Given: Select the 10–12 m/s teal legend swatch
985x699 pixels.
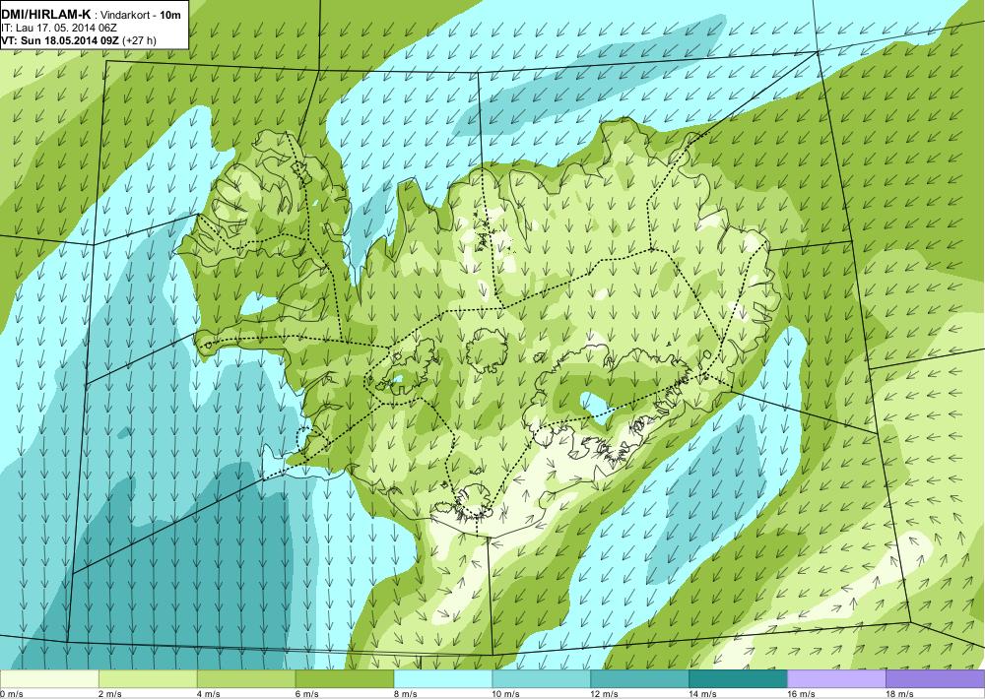Looking at the screenshot, I should pyautogui.click(x=542, y=679).
